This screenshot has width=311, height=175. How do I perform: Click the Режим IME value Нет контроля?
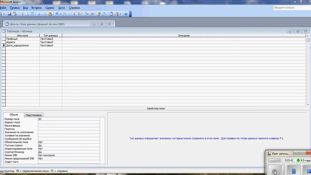(69, 155)
